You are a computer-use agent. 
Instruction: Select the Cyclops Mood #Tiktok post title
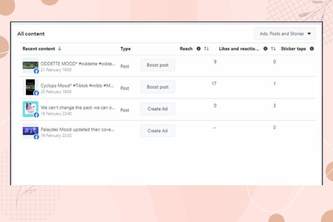pos(77,85)
